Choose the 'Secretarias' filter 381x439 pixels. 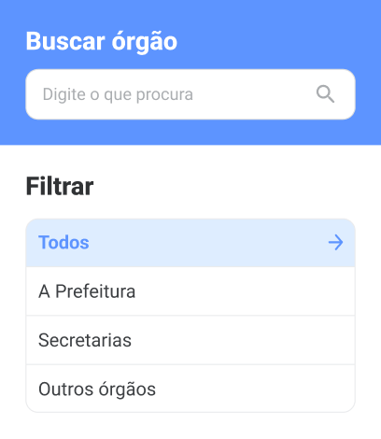pos(190,340)
